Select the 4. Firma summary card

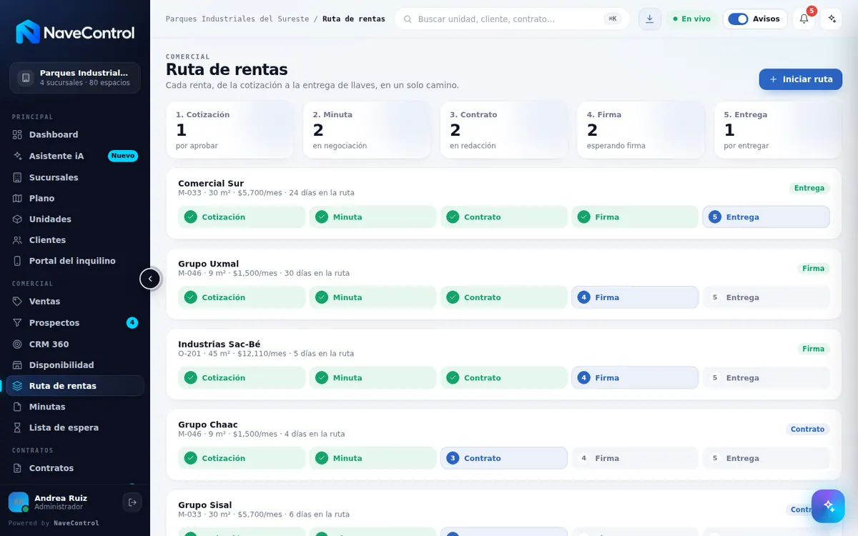point(641,129)
